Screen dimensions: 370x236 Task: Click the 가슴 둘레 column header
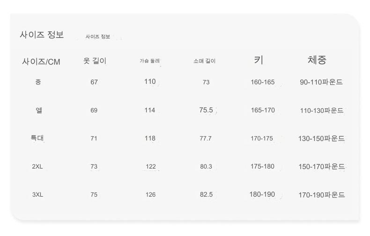pos(150,61)
